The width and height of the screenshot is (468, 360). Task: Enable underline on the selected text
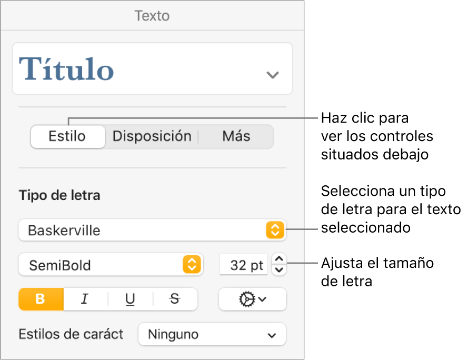click(129, 299)
